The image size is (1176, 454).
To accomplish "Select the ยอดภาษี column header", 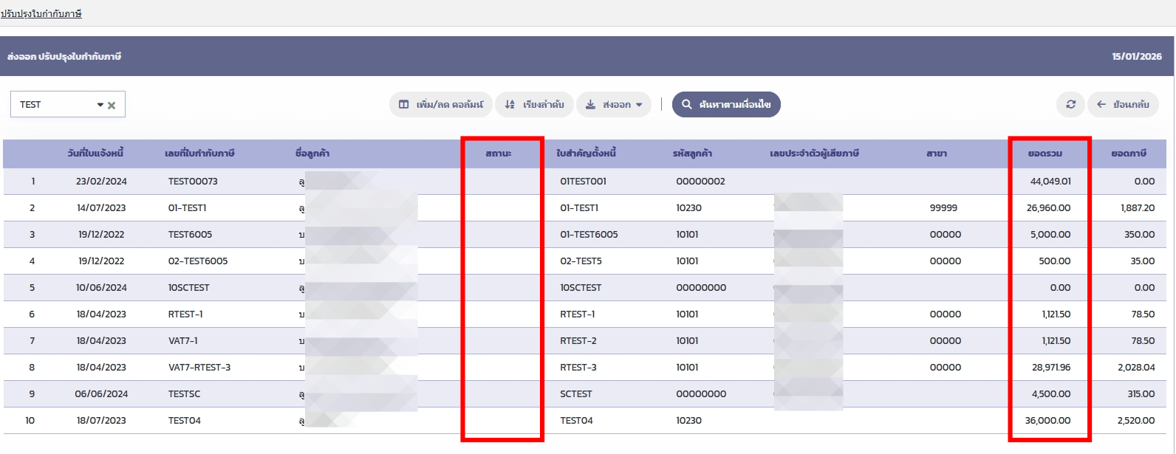I will click(1129, 154).
